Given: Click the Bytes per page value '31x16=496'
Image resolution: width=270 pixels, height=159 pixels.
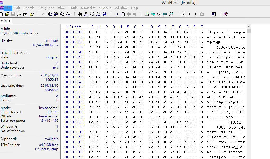Looking at the screenshot, I should click(x=50, y=121).
